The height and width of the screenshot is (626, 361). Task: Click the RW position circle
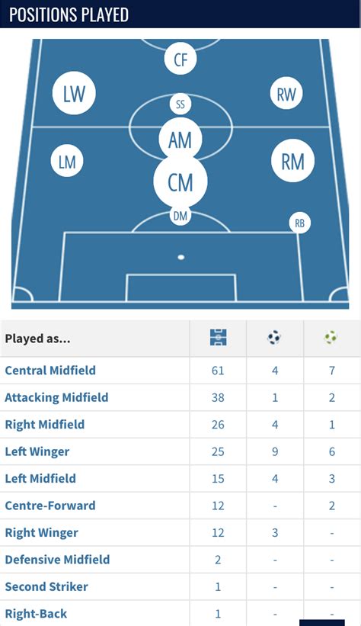click(286, 94)
